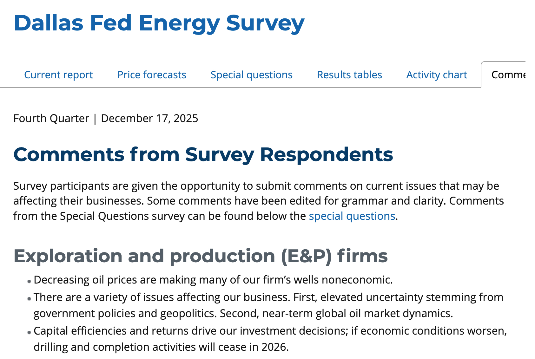Switch to the Price forecasts tab
The image size is (535, 359).
[x=152, y=75]
